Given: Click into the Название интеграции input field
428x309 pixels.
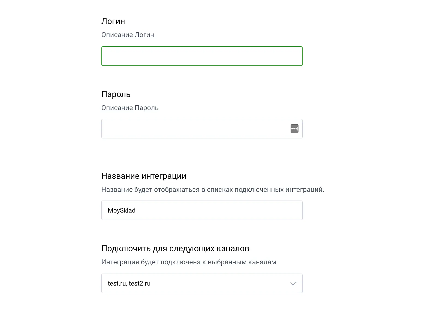Looking at the screenshot, I should (202, 210).
